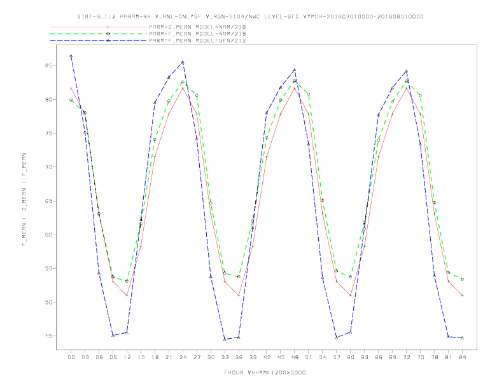Click x-axis forecast hour label 03
This screenshot has height=389, width=504.
[85, 357]
